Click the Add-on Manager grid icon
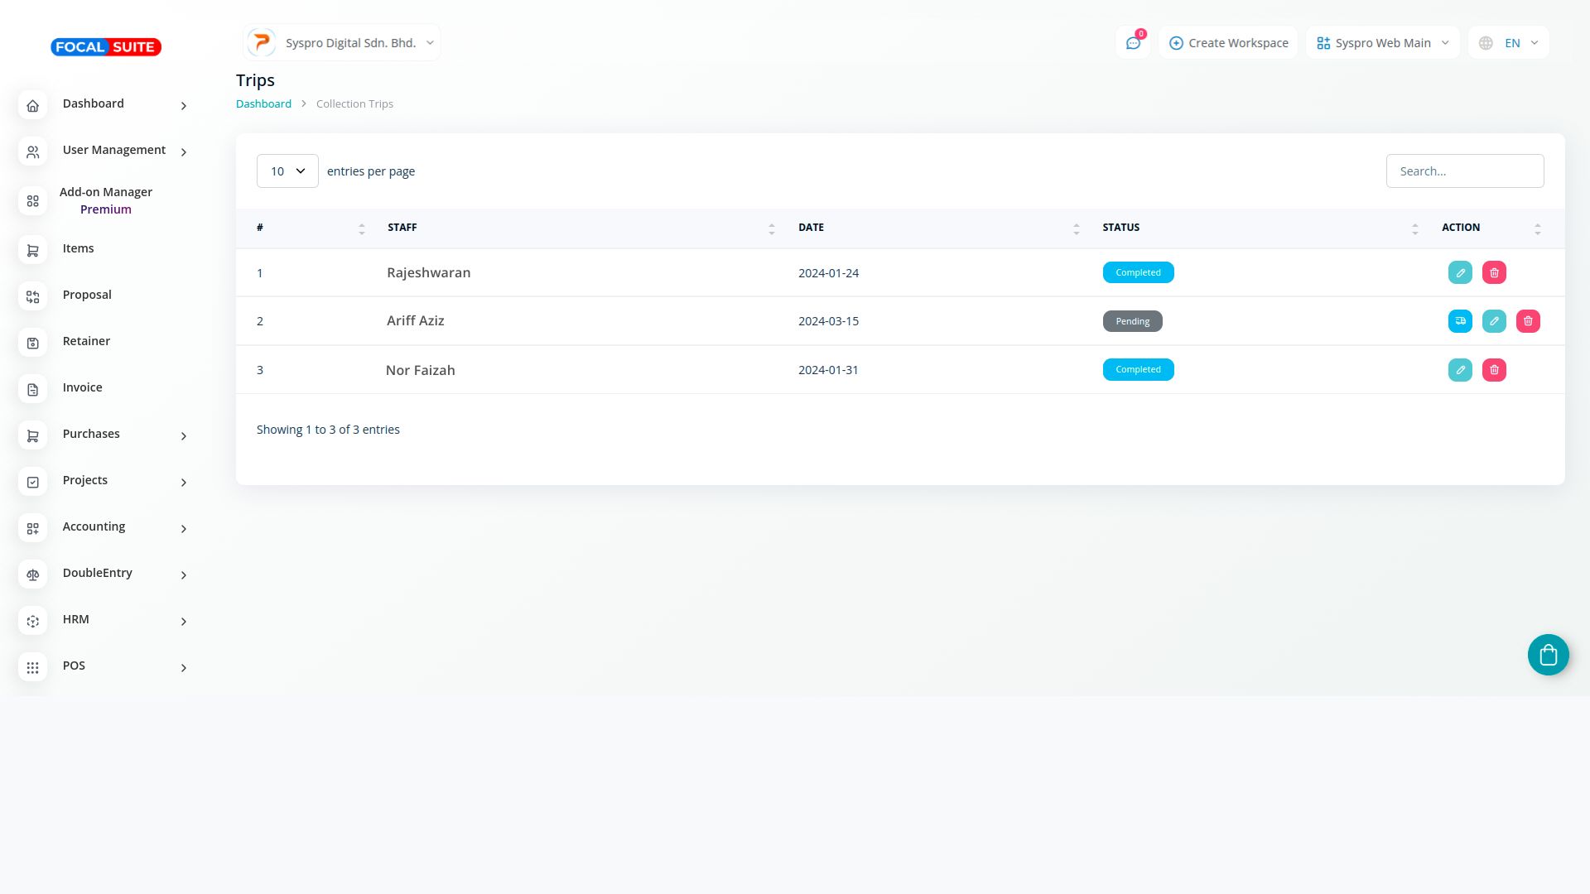 click(33, 201)
